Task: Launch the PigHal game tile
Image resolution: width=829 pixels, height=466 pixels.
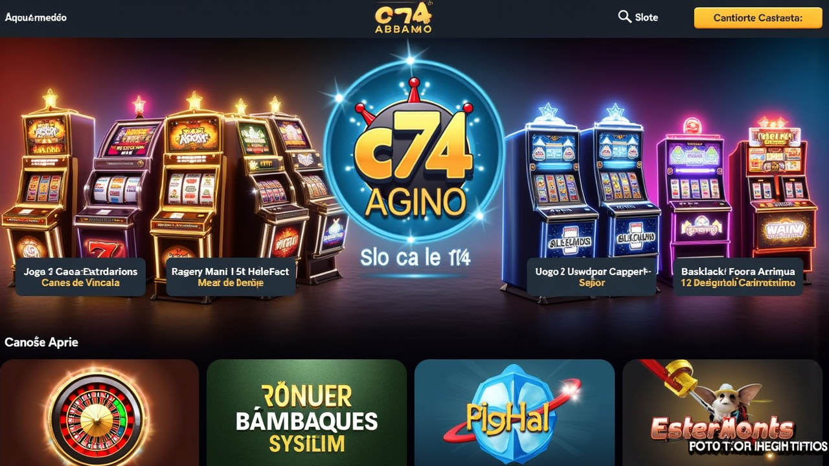Action: click(514, 413)
